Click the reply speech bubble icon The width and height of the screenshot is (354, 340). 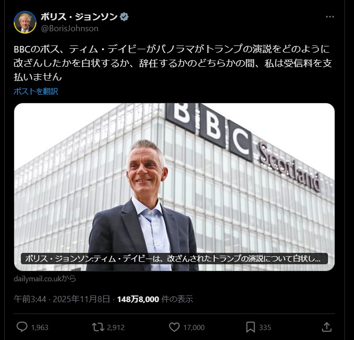point(22,327)
